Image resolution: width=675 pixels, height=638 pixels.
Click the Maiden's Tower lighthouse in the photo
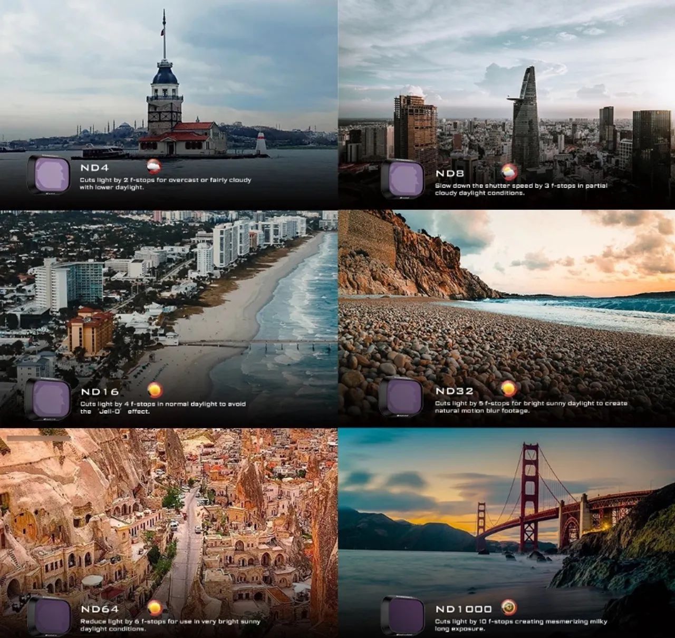click(x=165, y=95)
